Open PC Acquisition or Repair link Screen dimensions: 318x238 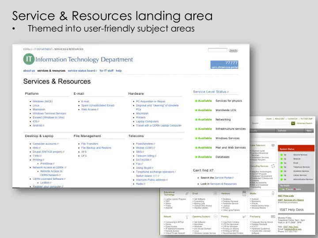point(151,101)
